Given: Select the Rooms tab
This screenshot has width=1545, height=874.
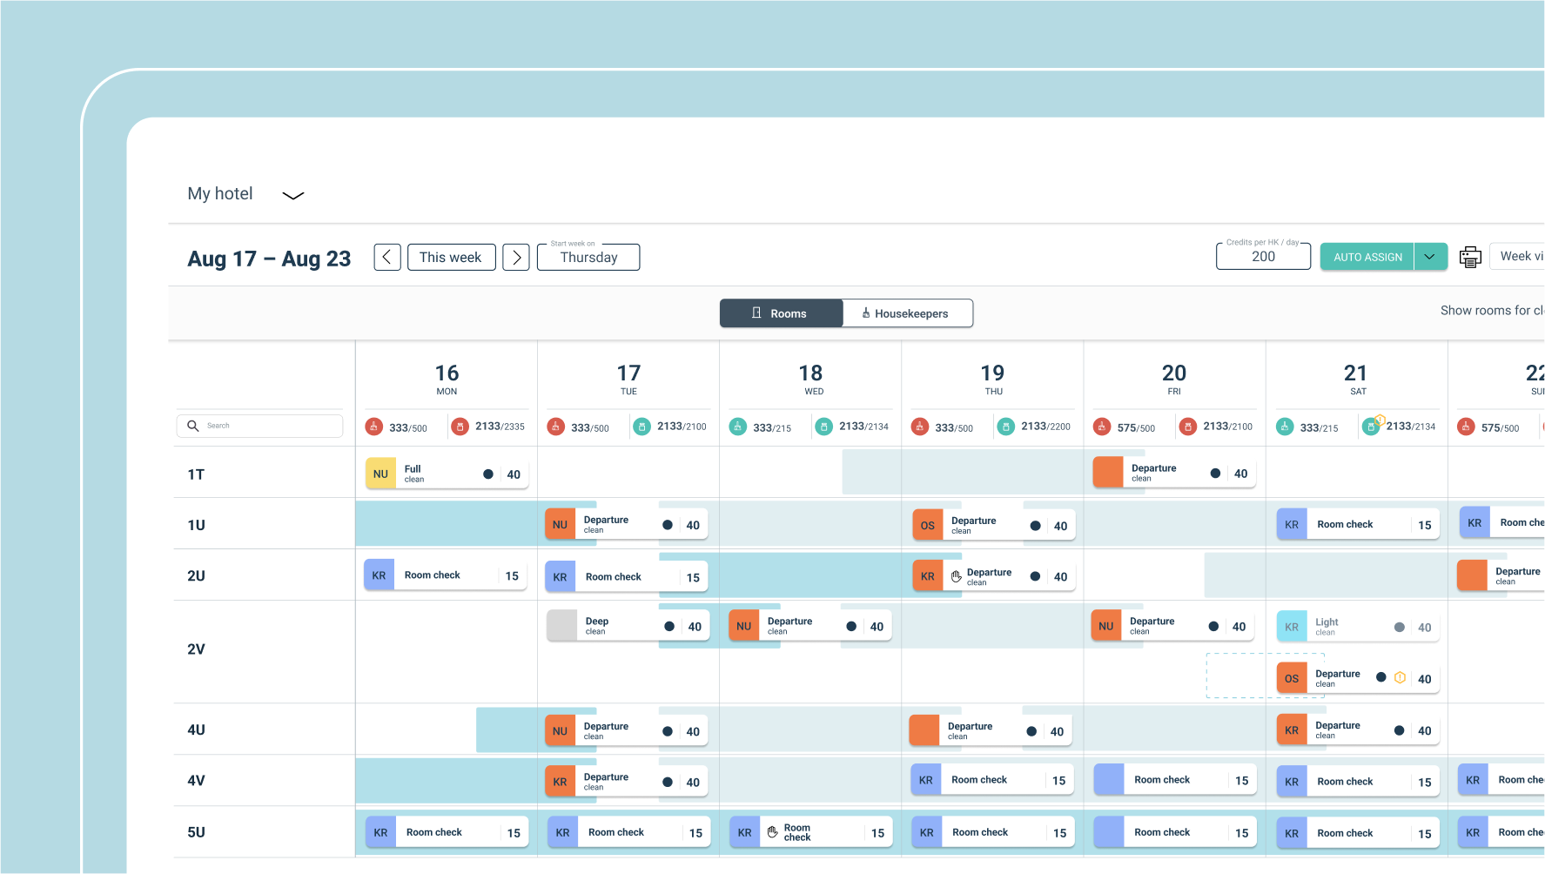Looking at the screenshot, I should click(x=781, y=313).
